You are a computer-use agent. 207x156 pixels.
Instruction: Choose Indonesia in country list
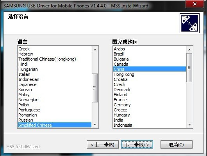coord(150,125)
